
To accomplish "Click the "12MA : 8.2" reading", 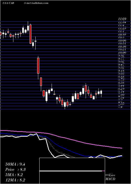I will pos(15,180).
